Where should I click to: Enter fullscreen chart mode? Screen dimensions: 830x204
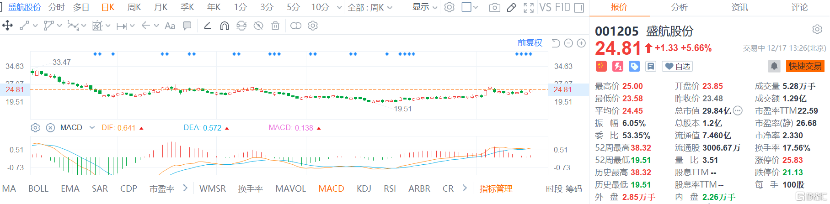(x=529, y=7)
